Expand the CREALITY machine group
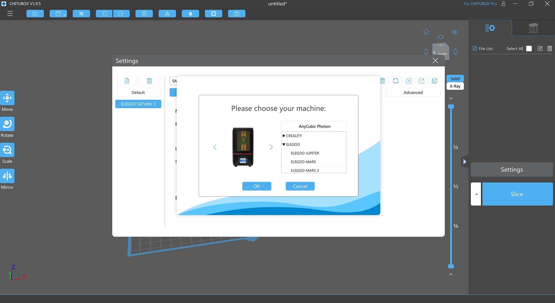This screenshot has height=303, width=555. pyautogui.click(x=284, y=136)
